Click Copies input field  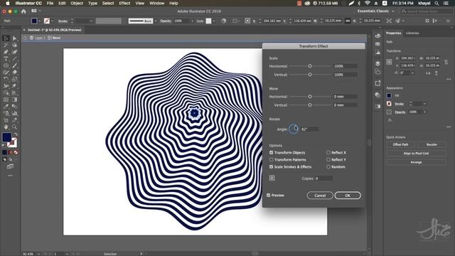click(x=323, y=178)
